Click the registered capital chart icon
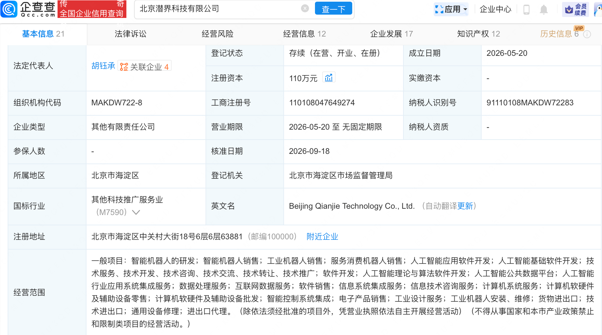The image size is (602, 335). pyautogui.click(x=329, y=78)
